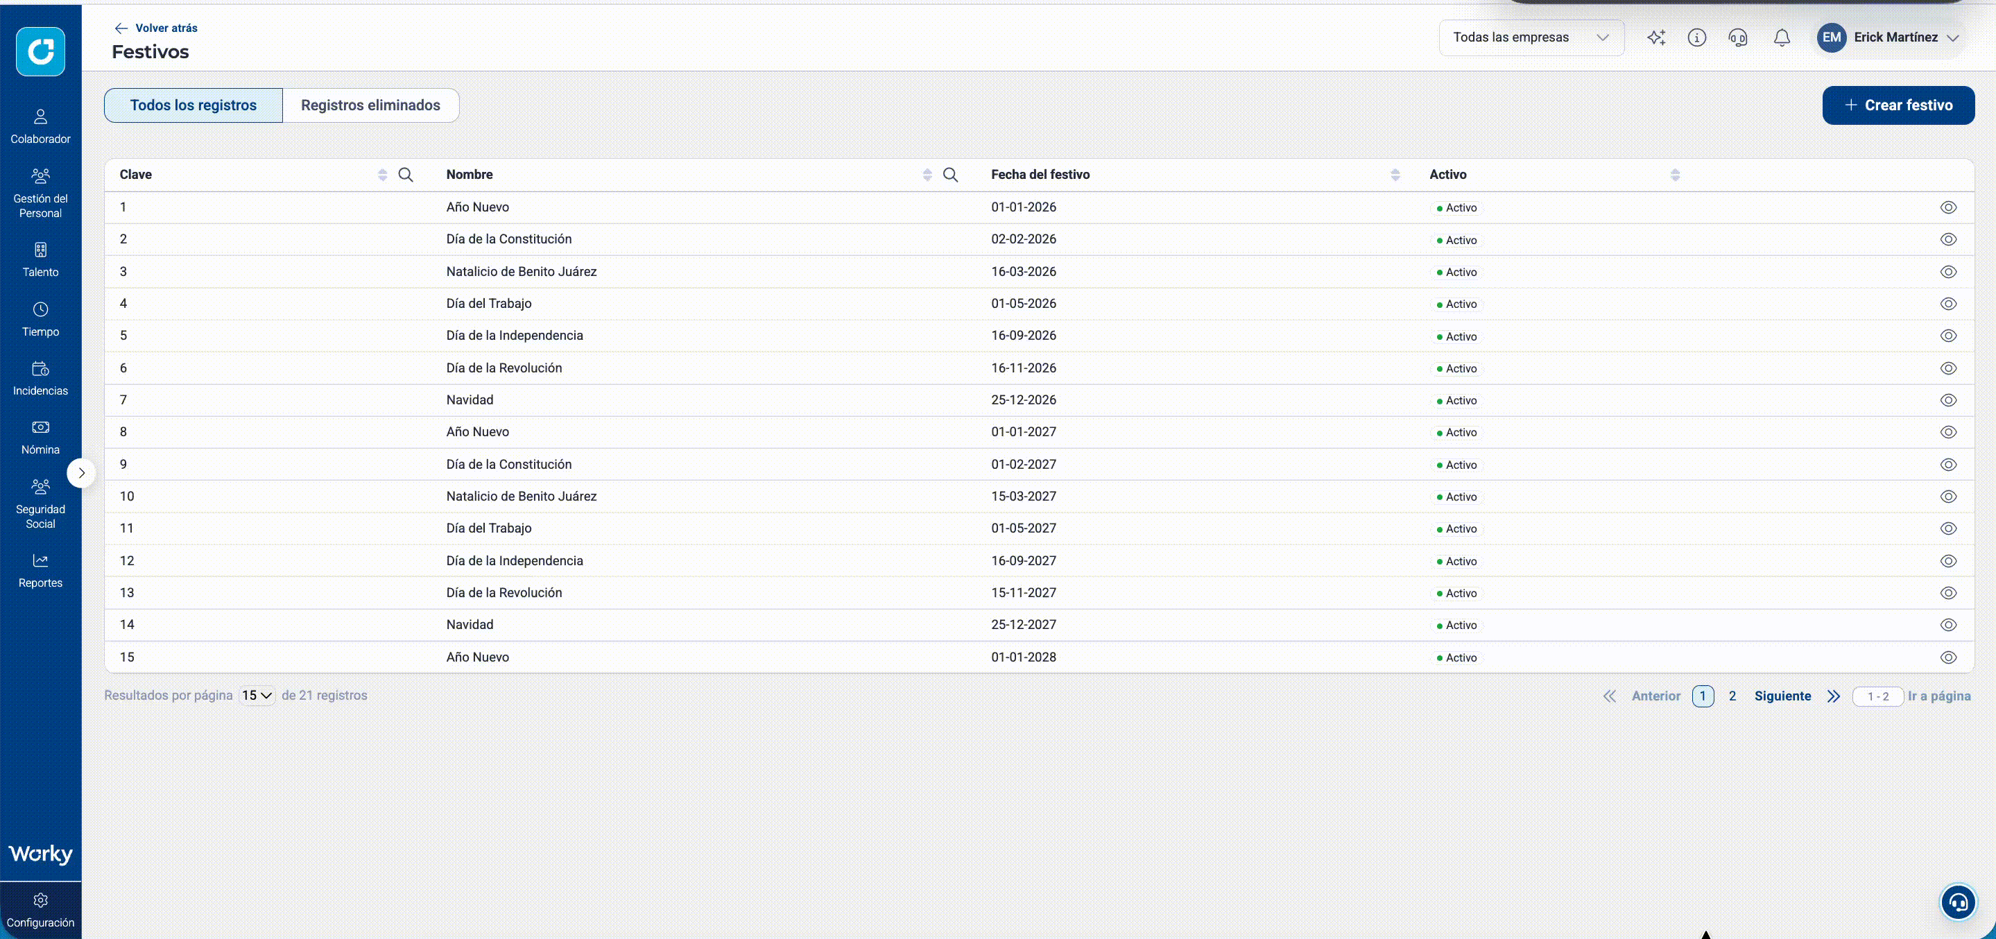
Task: Open the AI sparkle assistant icon
Action: [x=1656, y=37]
